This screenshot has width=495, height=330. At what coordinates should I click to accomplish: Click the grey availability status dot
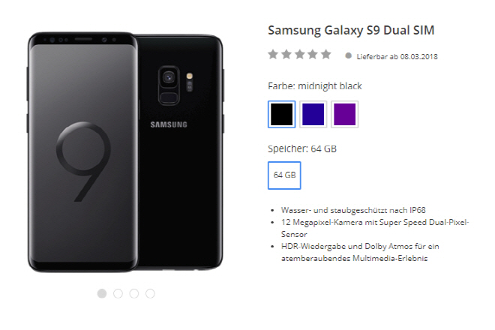click(349, 56)
